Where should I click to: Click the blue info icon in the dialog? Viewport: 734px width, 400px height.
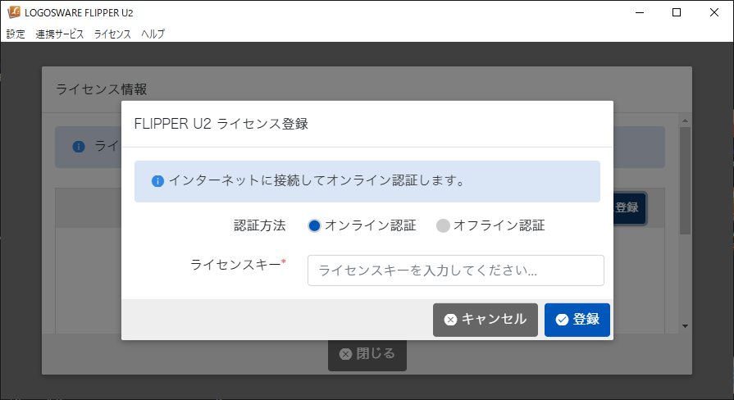click(158, 181)
